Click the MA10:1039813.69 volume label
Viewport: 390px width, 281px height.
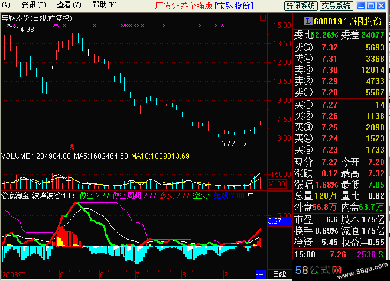pyautogui.click(x=160, y=156)
